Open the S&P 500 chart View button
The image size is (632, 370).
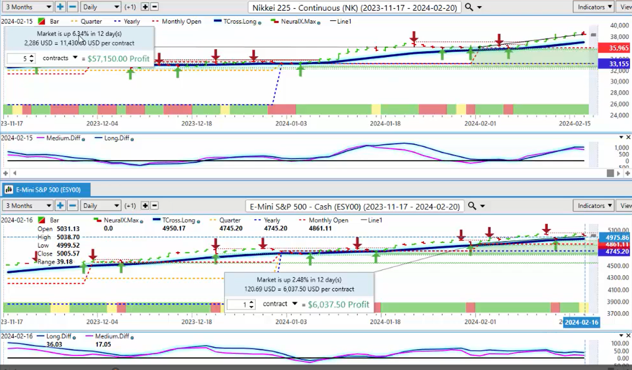click(624, 206)
